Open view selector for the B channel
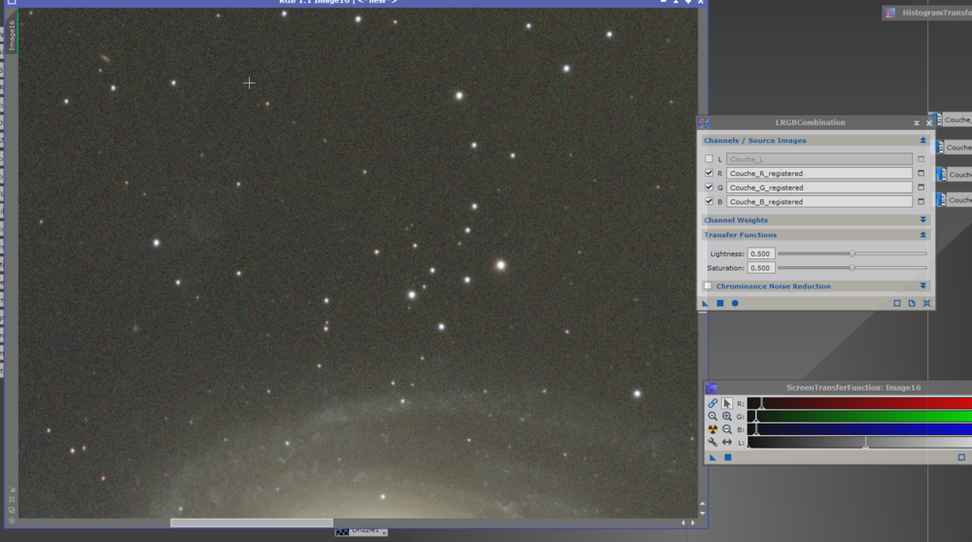Viewport: 972px width, 542px height. (x=921, y=202)
